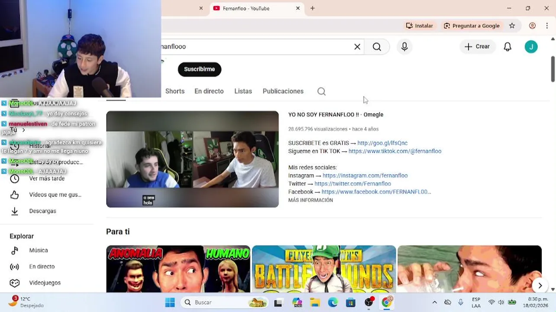Expand the hidden system tray icons chevron
Image resolution: width=556 pixels, height=312 pixels.
(435, 302)
